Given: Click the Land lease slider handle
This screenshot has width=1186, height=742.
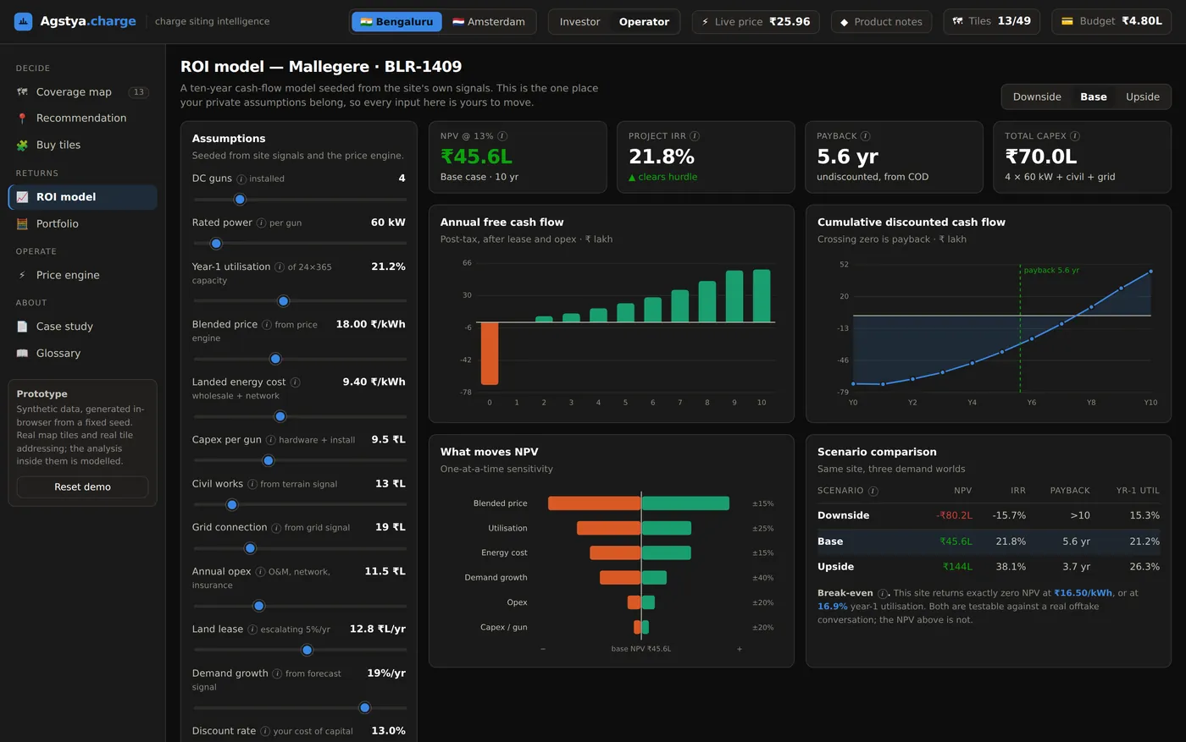Looking at the screenshot, I should [x=308, y=651].
